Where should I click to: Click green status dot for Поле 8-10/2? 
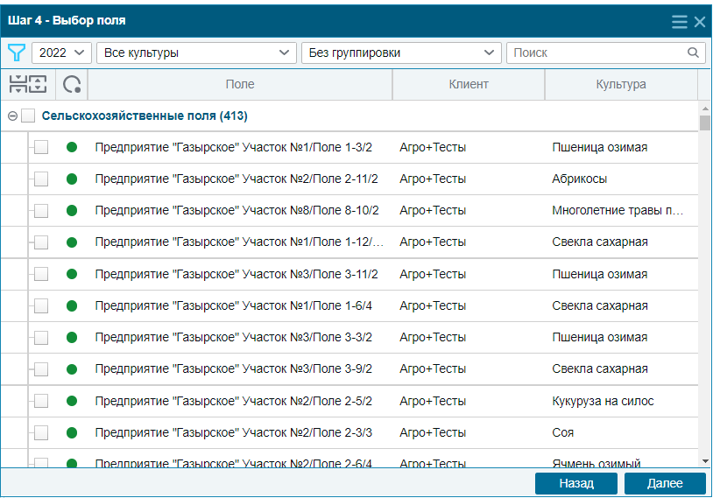[x=72, y=210]
